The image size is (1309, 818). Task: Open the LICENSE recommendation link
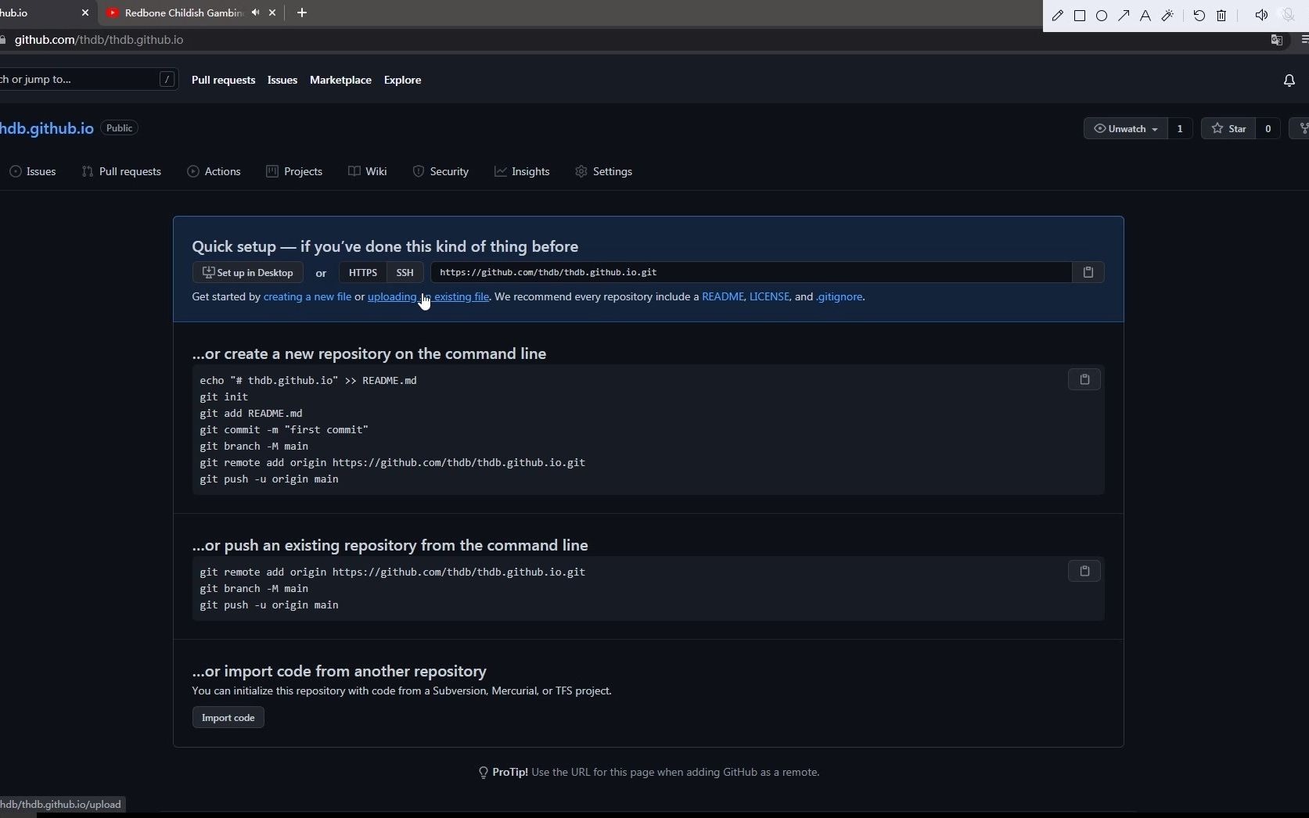point(769,296)
